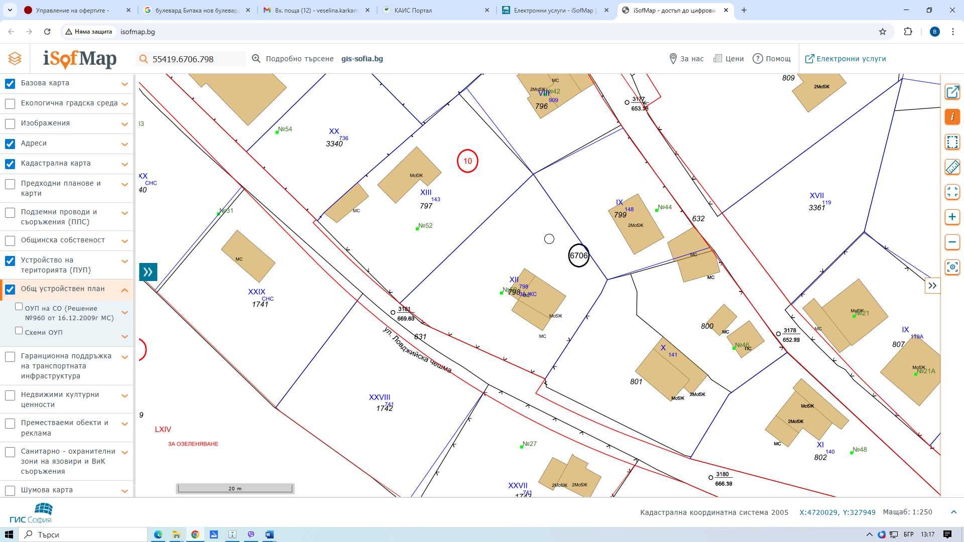Expand the Кадастрална карта layer group
The image size is (964, 542).
point(125,164)
